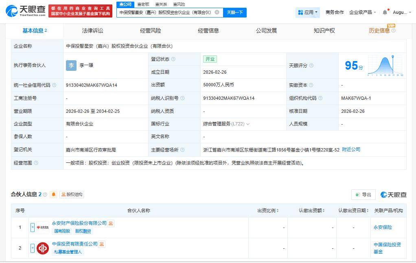The image size is (416, 263).
Task: Switch to the 法律诉讼 tab
Action: 92,31
